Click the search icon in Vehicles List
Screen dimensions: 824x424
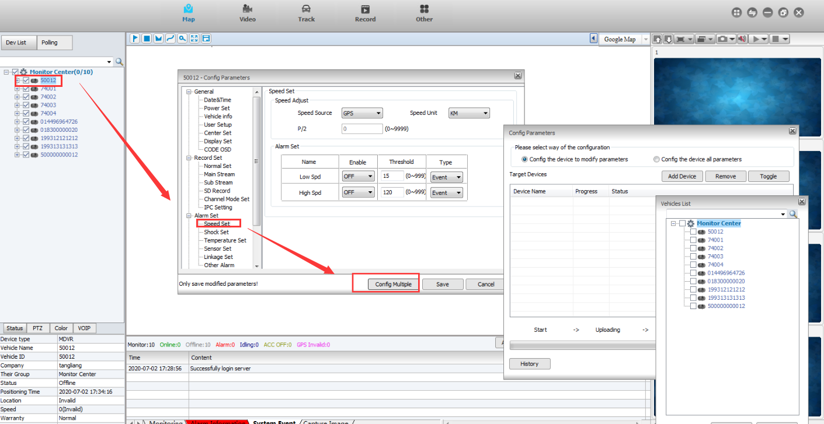pos(793,214)
